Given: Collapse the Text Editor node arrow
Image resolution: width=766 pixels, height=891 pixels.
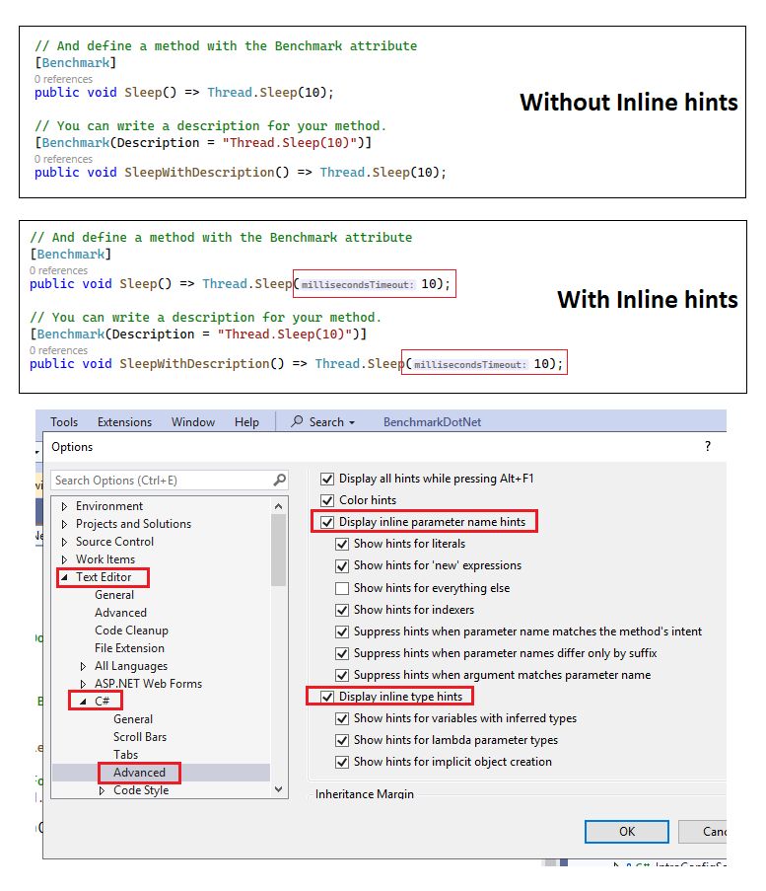Looking at the screenshot, I should coord(64,577).
